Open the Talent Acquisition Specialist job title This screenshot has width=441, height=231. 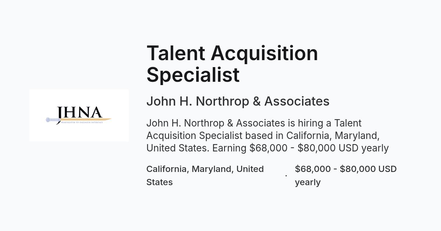(x=232, y=63)
